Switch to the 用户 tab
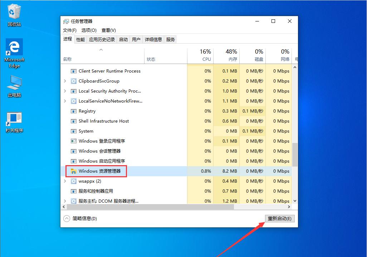367x257 pixels. (x=136, y=40)
